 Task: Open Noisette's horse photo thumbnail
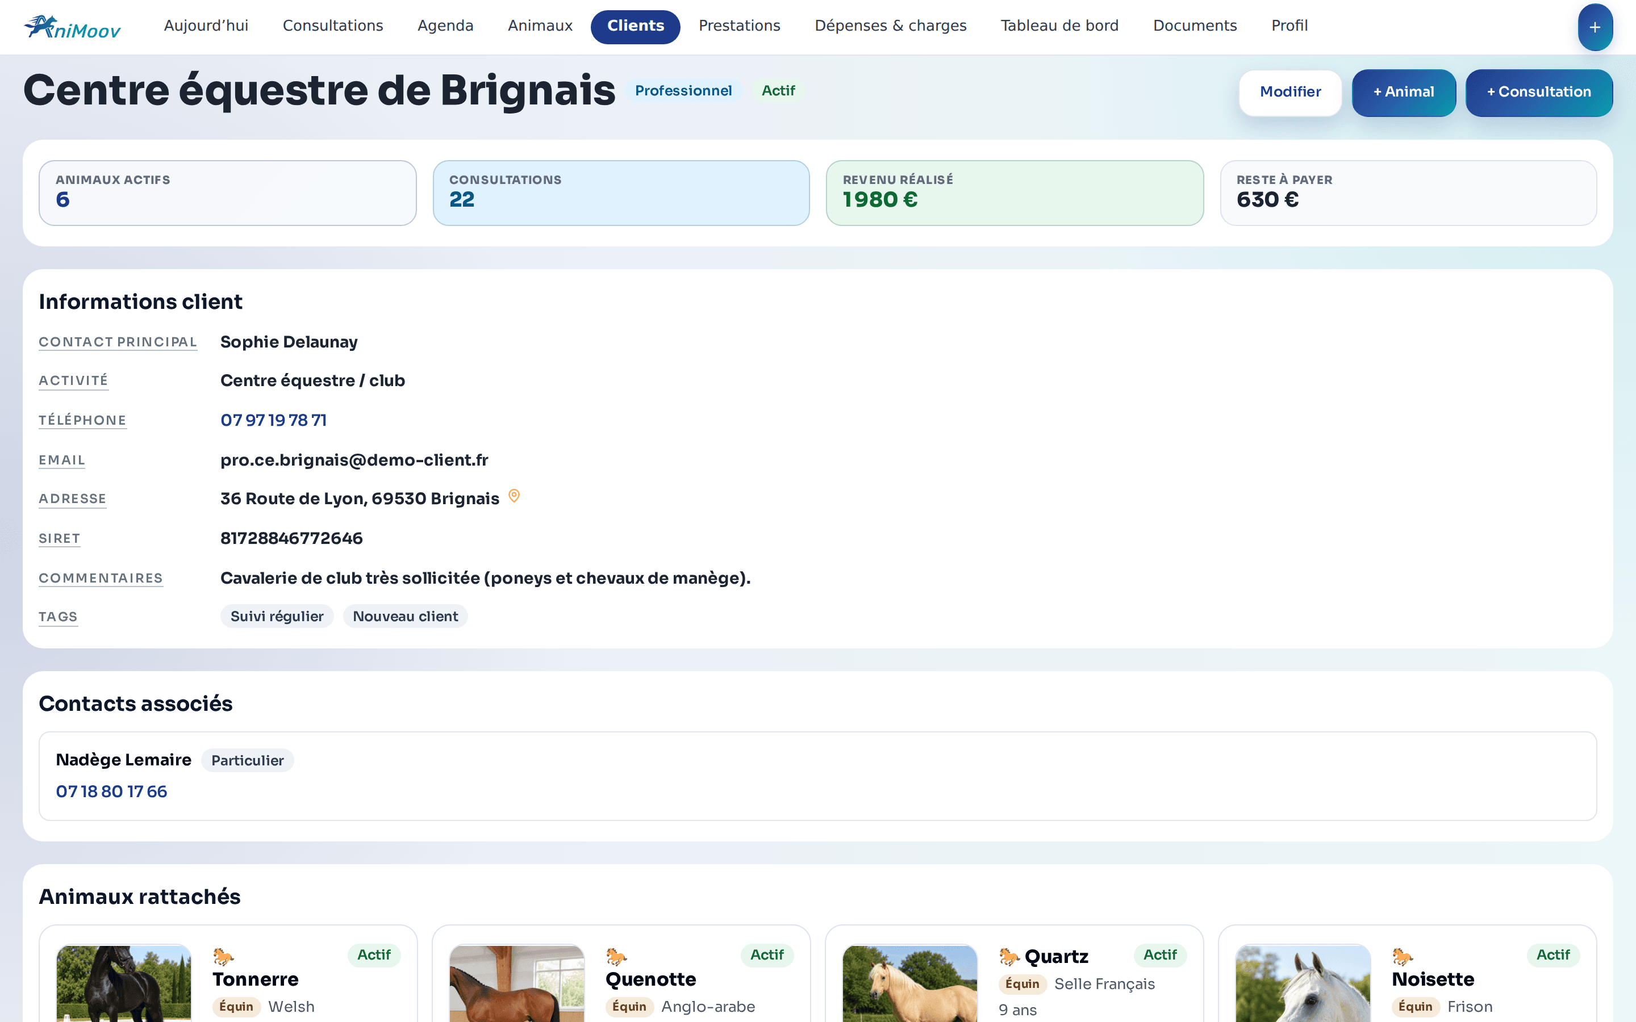point(1303,983)
